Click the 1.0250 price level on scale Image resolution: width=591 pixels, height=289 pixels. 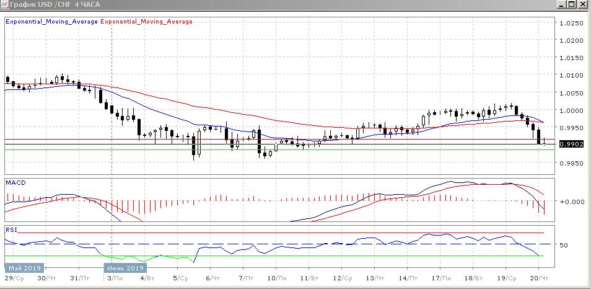[x=571, y=24]
